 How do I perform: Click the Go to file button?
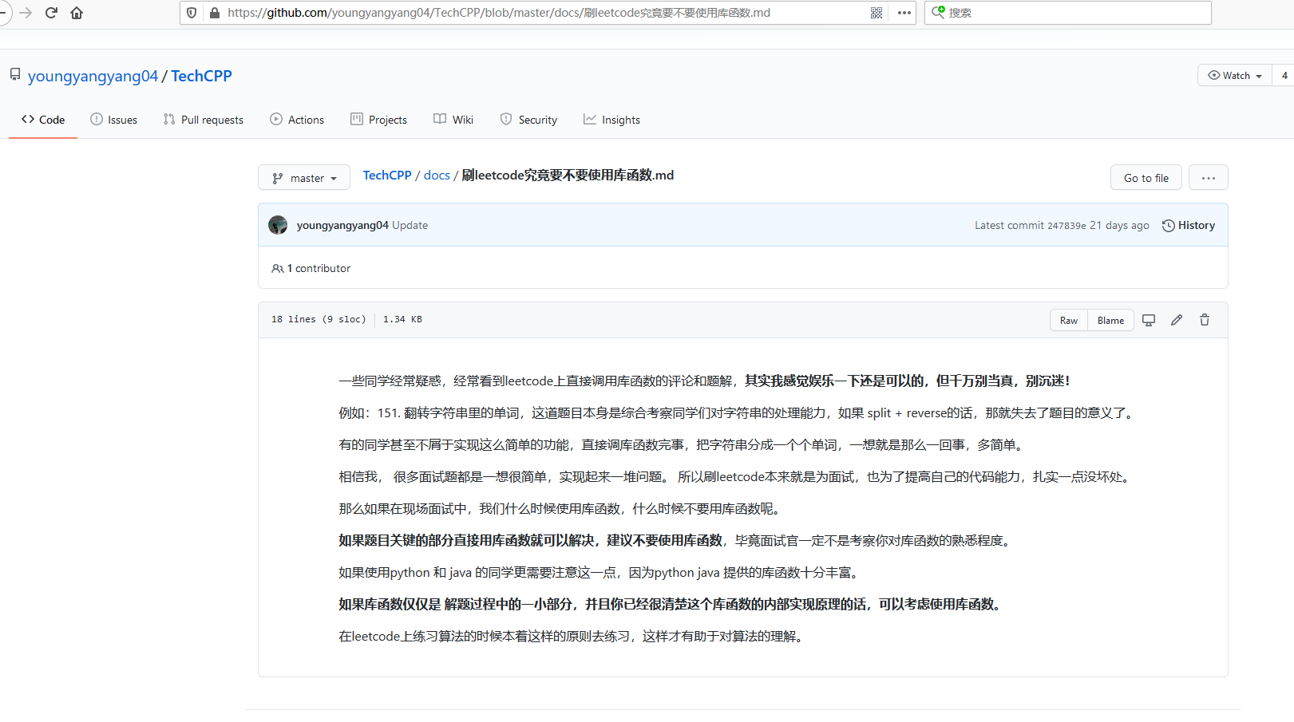(x=1146, y=177)
